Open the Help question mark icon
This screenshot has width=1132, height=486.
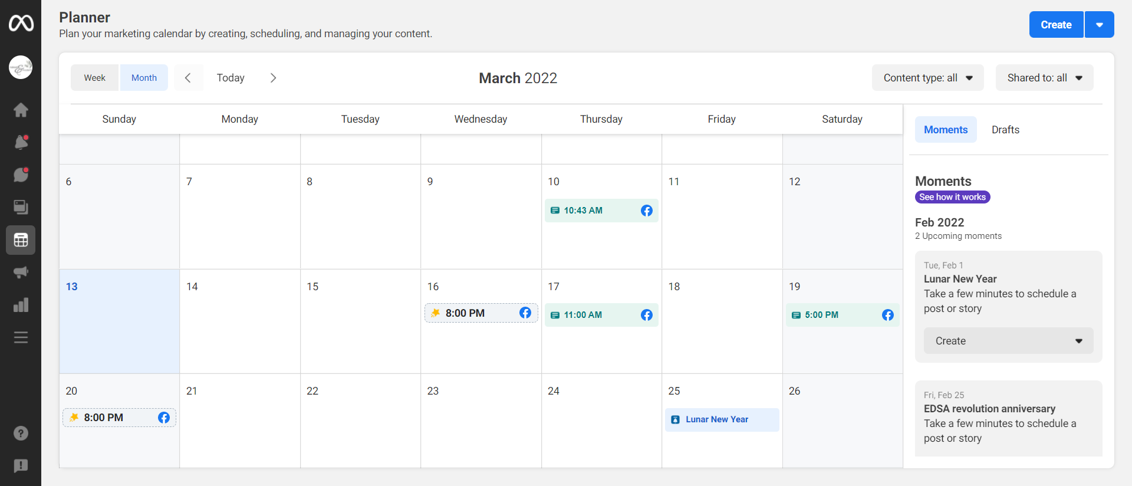pyautogui.click(x=21, y=434)
